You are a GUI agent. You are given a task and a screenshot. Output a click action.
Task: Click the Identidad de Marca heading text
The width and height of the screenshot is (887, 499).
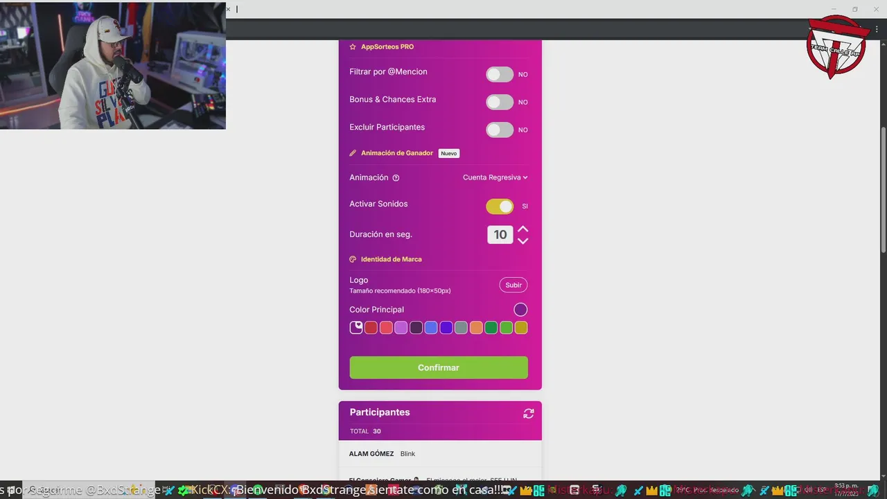(x=392, y=259)
